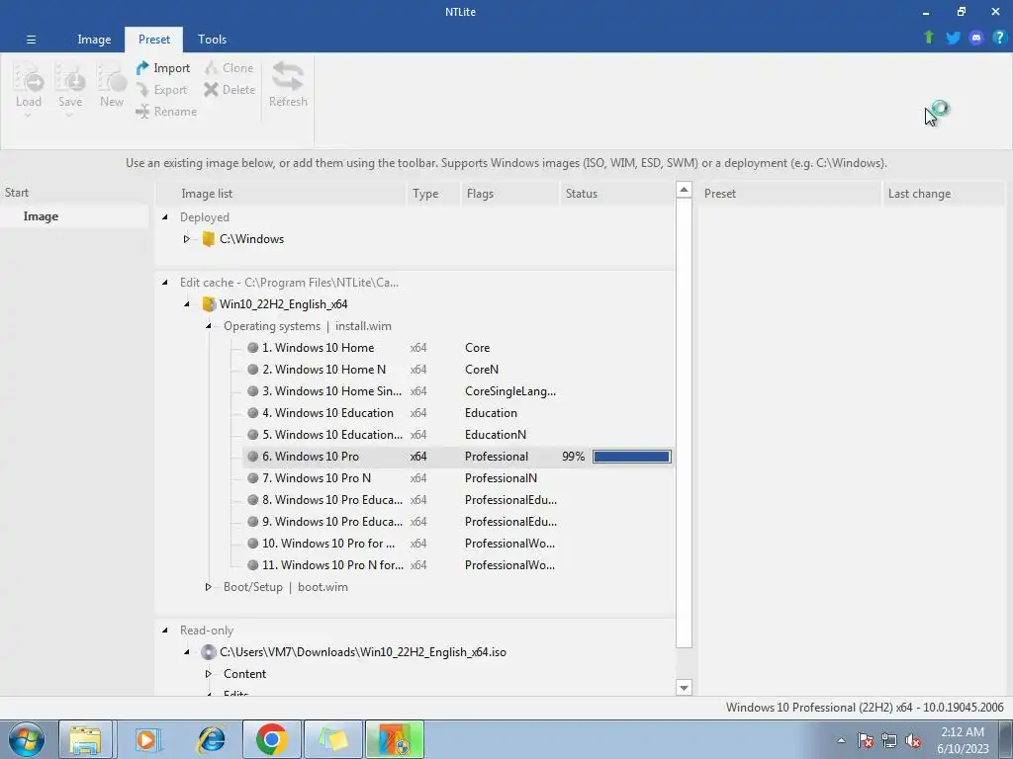
Task: Expand the Content node
Action: 209,674
